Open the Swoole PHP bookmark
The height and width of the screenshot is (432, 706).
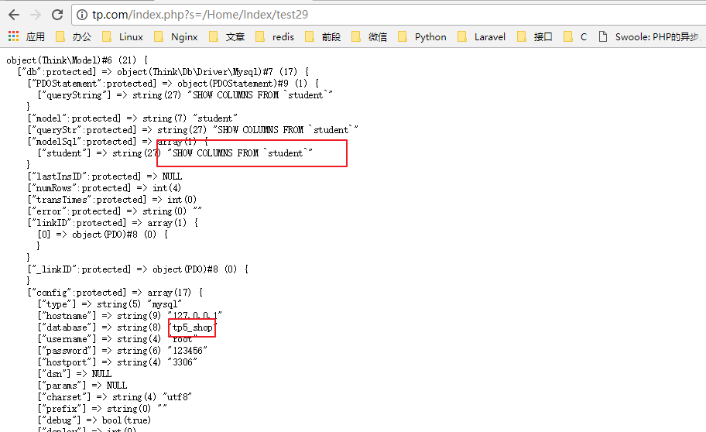click(650, 36)
